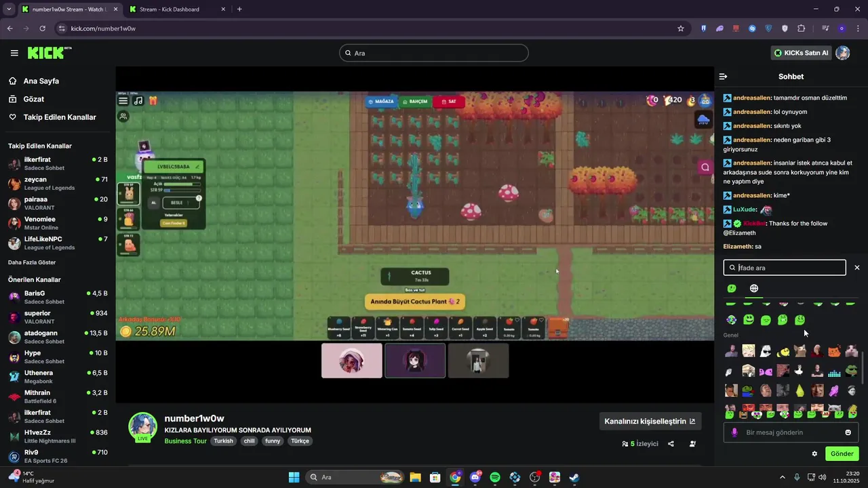The image size is (868, 488).
Task: Open the Mithrain channel
Action: point(58,396)
